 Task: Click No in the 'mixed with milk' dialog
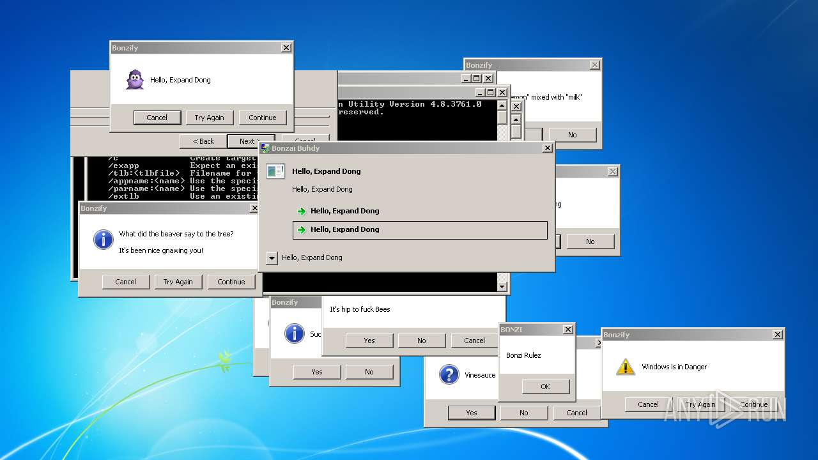[x=573, y=135]
